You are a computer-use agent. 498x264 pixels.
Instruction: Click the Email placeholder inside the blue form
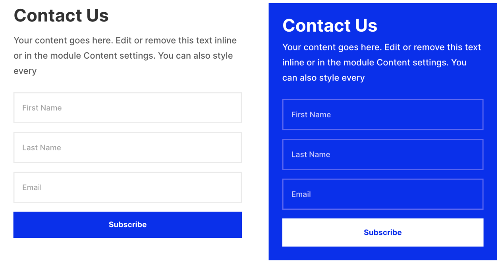coord(301,194)
